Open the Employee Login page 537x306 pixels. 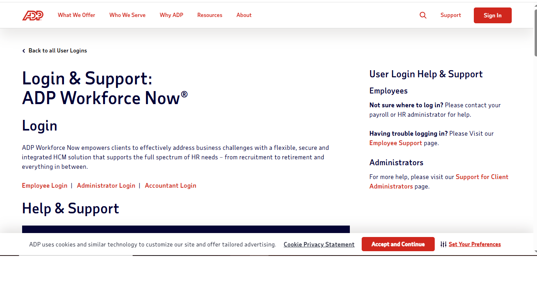(x=44, y=185)
